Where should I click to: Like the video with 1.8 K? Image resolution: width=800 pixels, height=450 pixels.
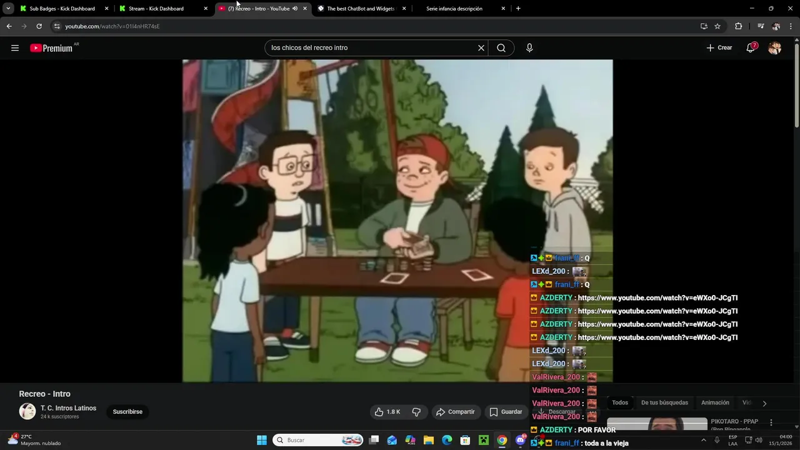point(387,412)
